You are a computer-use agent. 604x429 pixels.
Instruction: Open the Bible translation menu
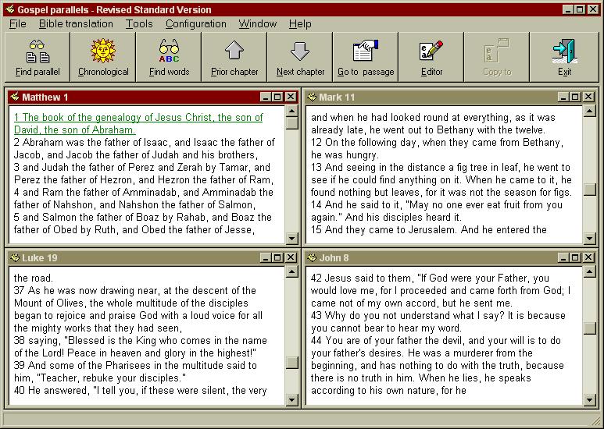click(x=76, y=24)
